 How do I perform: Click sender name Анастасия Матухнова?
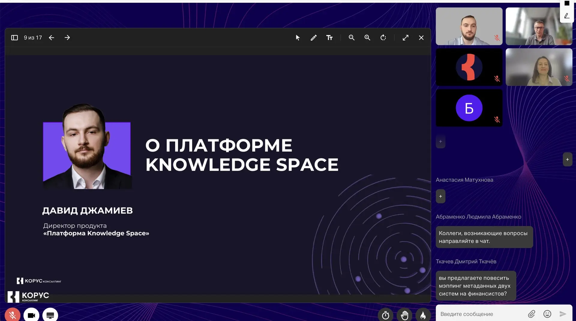pyautogui.click(x=464, y=180)
